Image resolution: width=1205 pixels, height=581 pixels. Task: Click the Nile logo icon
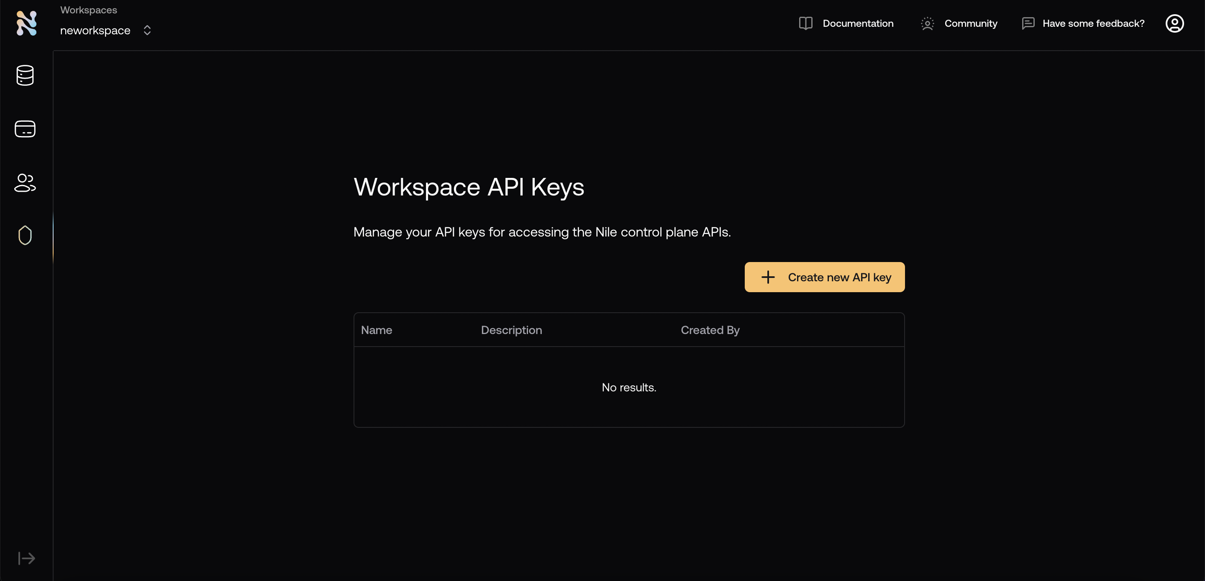26,23
